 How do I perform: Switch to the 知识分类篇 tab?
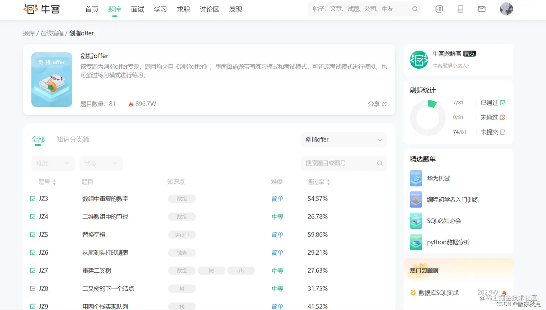(x=73, y=139)
